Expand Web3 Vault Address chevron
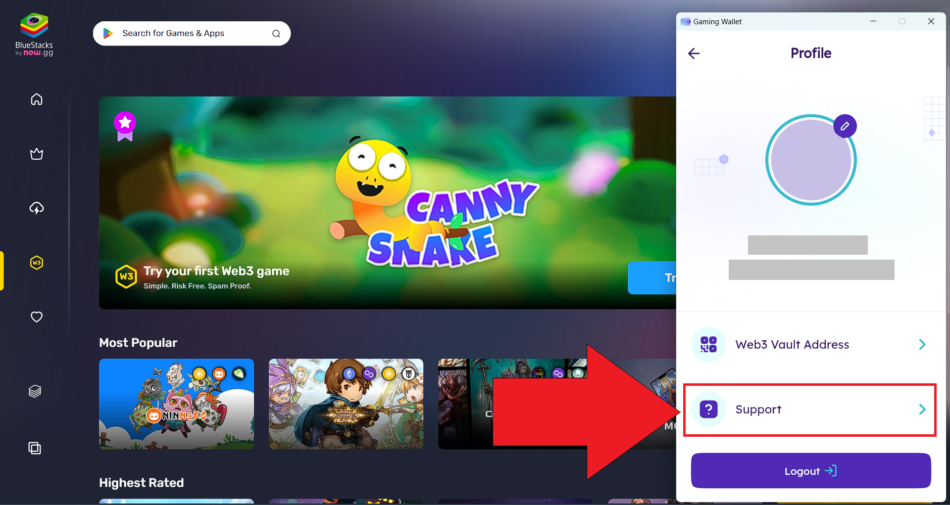 click(922, 344)
